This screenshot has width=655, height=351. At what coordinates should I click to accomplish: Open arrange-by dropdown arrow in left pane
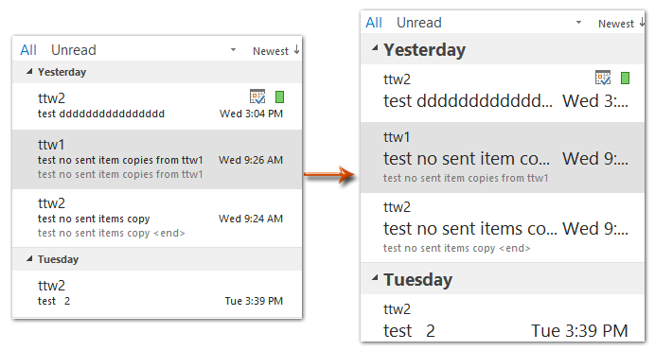tap(233, 49)
